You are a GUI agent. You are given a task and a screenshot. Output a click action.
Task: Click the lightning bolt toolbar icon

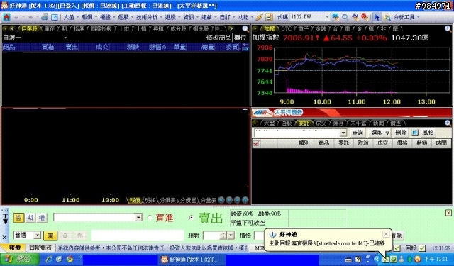point(260,17)
